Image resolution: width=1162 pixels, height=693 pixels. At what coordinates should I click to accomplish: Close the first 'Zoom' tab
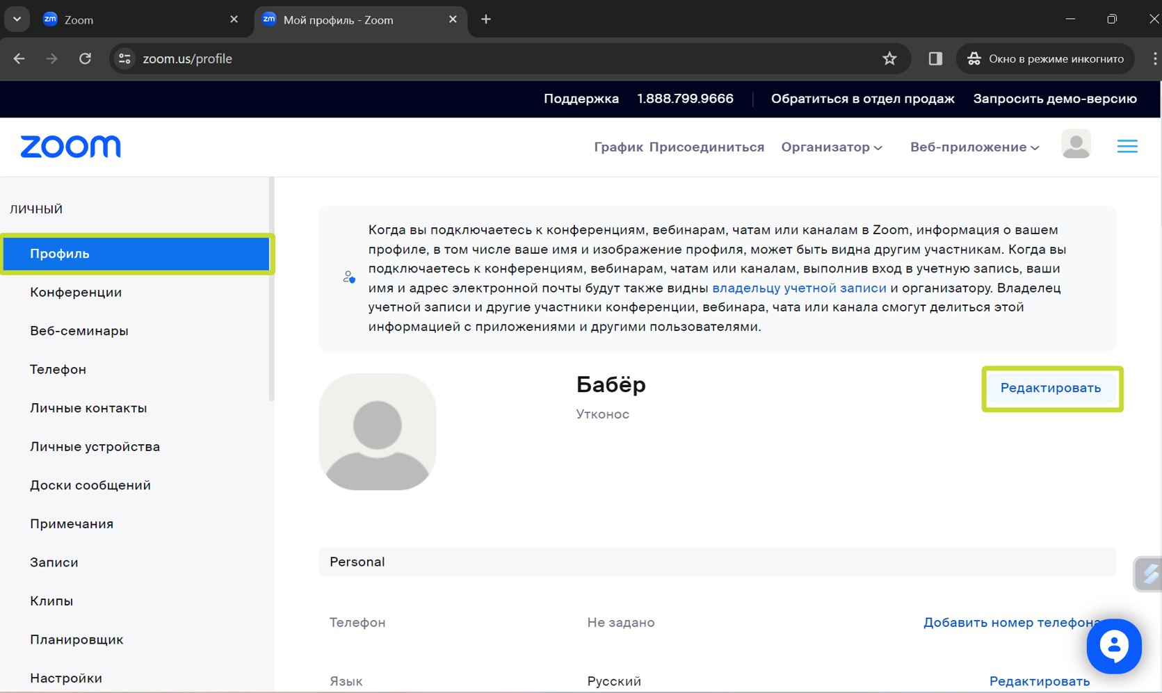(234, 19)
